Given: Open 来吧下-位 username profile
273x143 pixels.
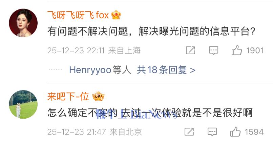Looking at the screenshot, I should (68, 96).
